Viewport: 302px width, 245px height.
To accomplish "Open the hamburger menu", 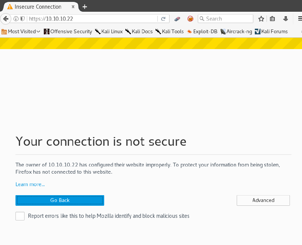I will click(299, 18).
